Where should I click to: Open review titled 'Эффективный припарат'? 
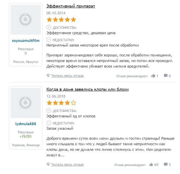[x=71, y=6]
